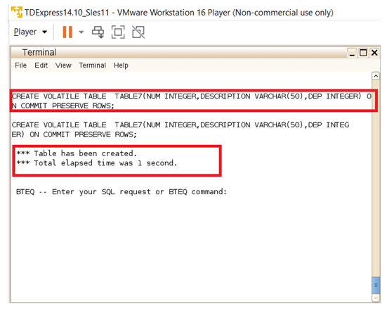Minimize the Terminal window

(352, 53)
